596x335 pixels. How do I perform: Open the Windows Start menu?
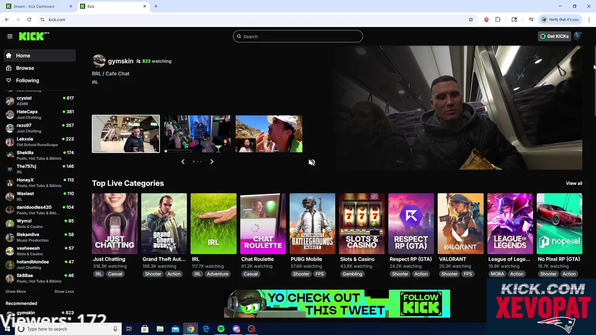pos(7,329)
